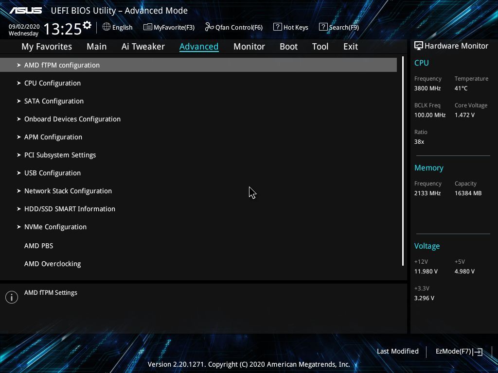Viewport: 498px width, 373px height.
Task: Click the Version 2.20.1271 copyright text
Action: pos(249,364)
